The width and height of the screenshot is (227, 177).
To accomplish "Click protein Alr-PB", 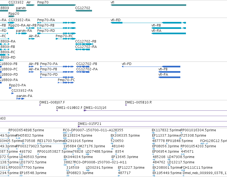I will pyautogui.click(x=31, y=67).
